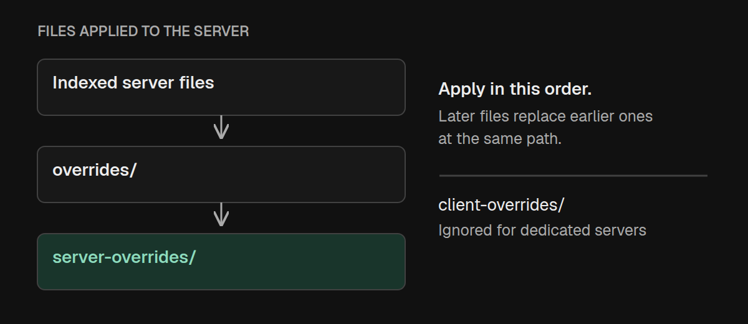Select the green server-overrides/ box
748x324 pixels.
pos(221,262)
